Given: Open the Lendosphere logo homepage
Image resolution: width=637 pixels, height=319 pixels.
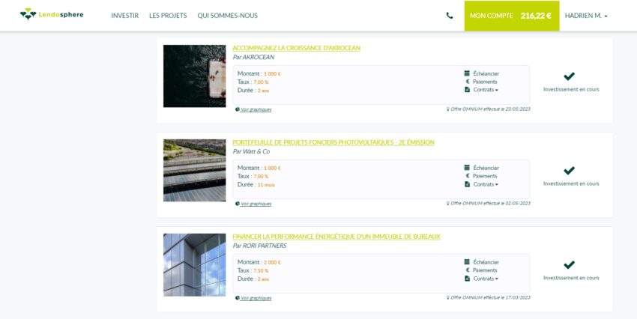Looking at the screenshot, I should [x=52, y=15].
